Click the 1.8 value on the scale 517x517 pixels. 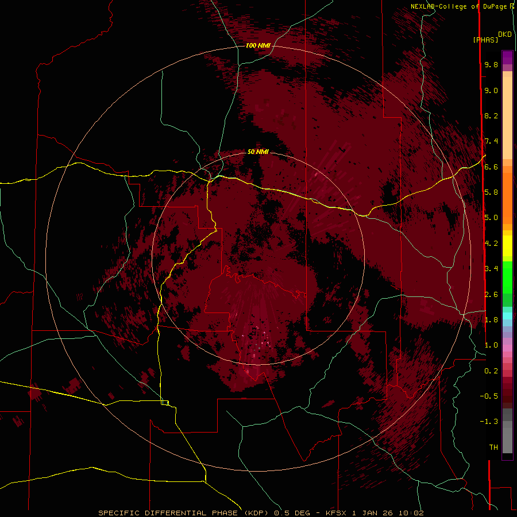pyautogui.click(x=491, y=320)
